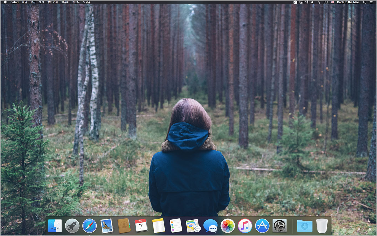Open the Wi-Fi status menu

coord(307,2)
